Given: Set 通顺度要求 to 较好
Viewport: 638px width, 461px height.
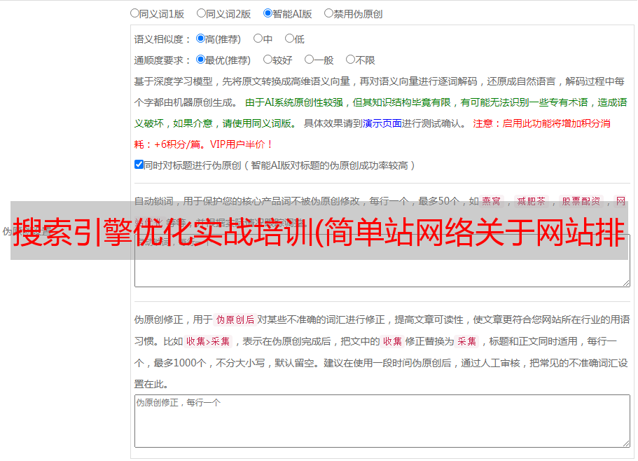Looking at the screenshot, I should (x=268, y=60).
